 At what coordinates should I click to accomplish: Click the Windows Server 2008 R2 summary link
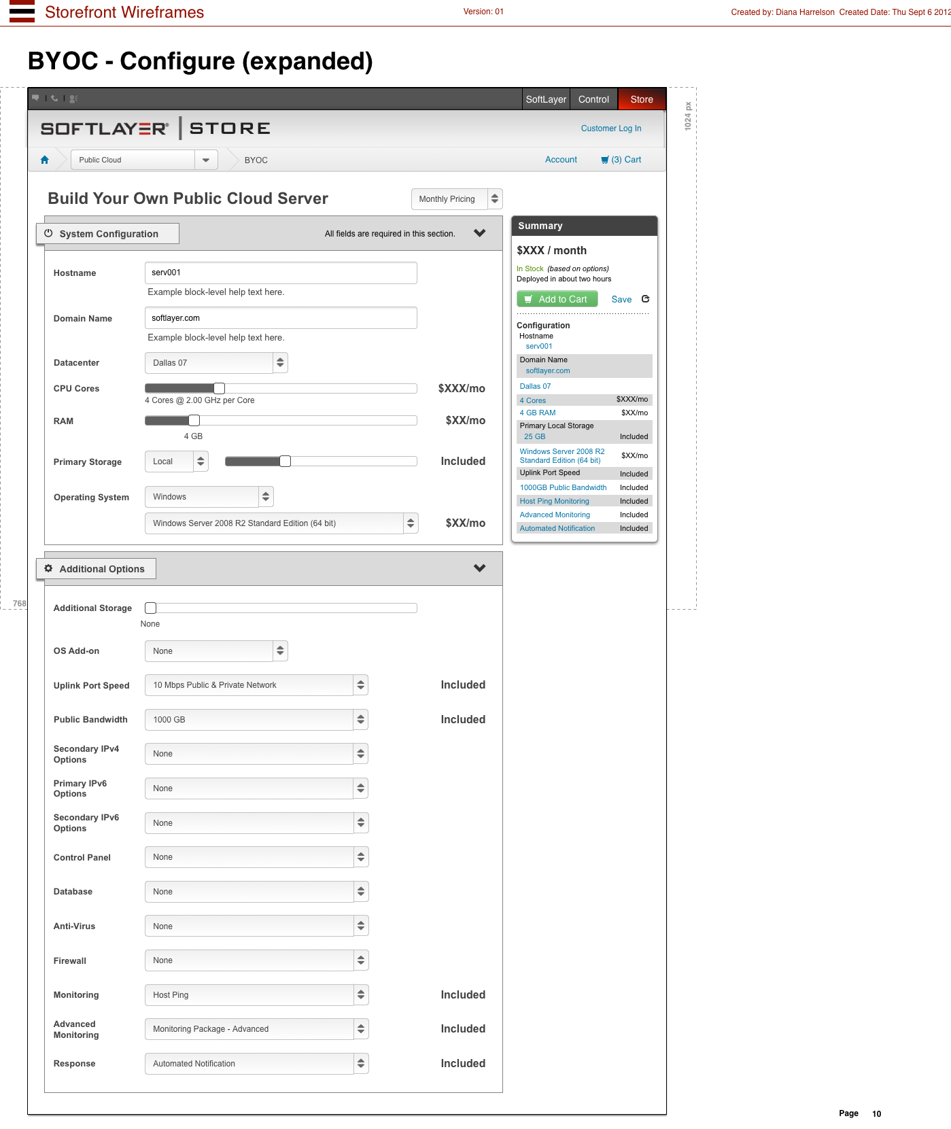(562, 456)
